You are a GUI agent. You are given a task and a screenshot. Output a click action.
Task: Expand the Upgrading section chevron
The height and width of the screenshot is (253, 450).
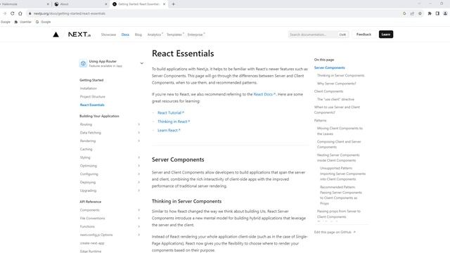tap(139, 190)
